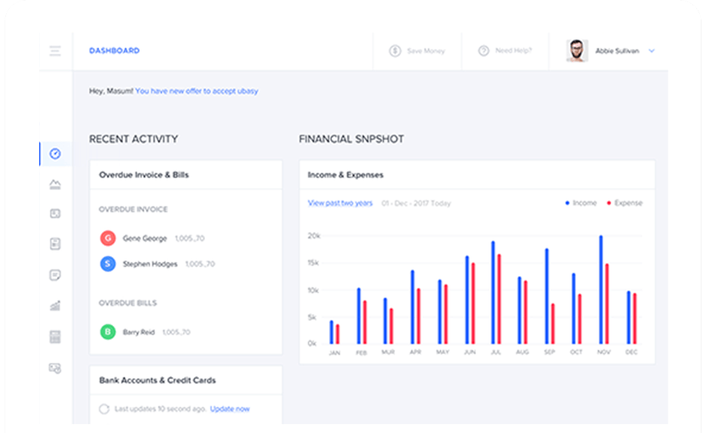This screenshot has width=706, height=433.
Task: Select the calculator grid sidebar icon
Action: coord(55,337)
